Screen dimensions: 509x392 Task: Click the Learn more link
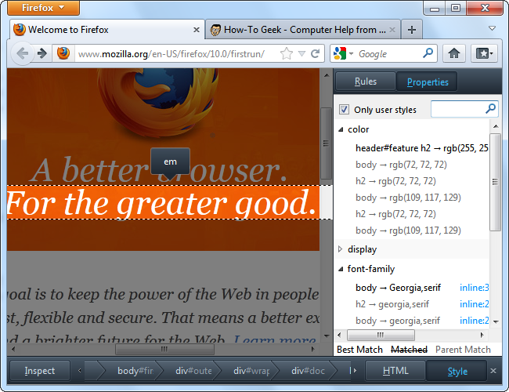[x=275, y=339]
